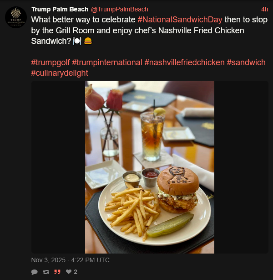
Task: Open the Trump Palm Beach profile avatar
Action: click(x=15, y=18)
